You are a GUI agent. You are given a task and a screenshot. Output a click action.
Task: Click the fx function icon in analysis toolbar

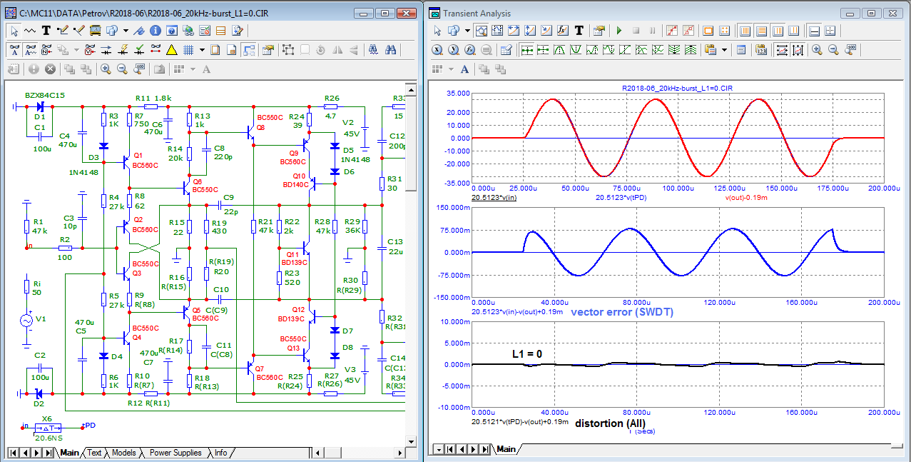563,31
